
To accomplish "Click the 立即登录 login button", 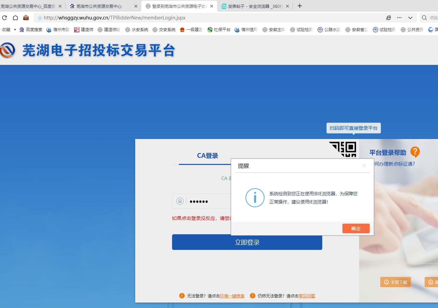I will [247, 242].
